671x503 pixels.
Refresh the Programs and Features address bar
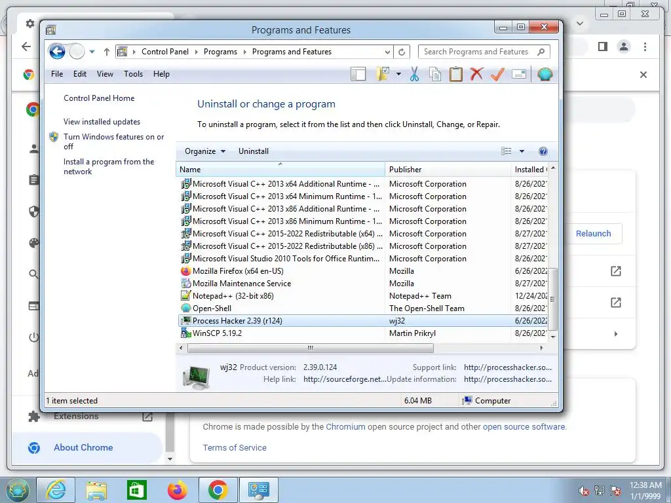pyautogui.click(x=402, y=52)
